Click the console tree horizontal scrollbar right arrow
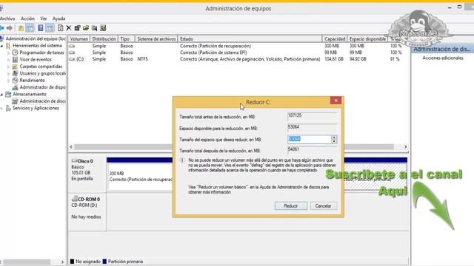The image size is (474, 266). 62,262
